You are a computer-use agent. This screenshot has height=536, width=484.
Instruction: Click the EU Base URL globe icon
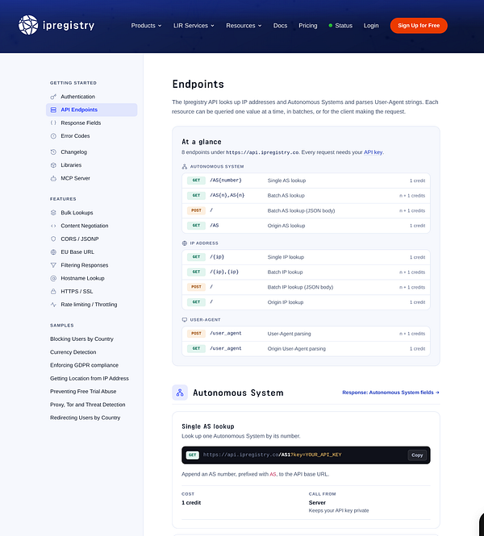pos(53,252)
